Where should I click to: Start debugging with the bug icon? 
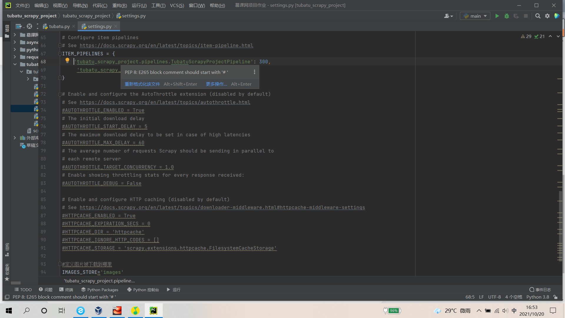coord(506,16)
